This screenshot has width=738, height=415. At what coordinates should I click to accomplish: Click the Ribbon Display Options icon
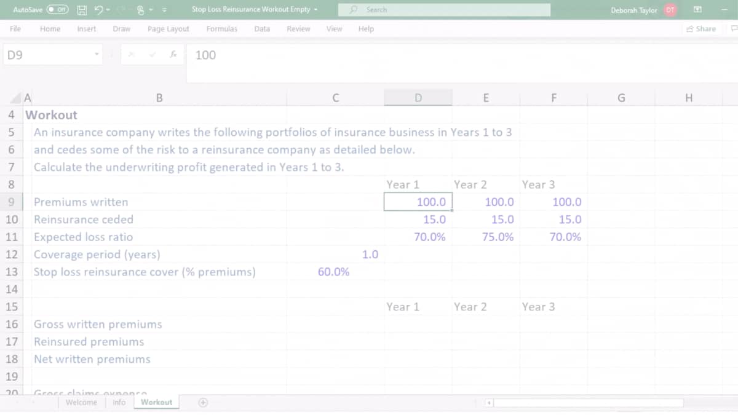click(x=698, y=10)
